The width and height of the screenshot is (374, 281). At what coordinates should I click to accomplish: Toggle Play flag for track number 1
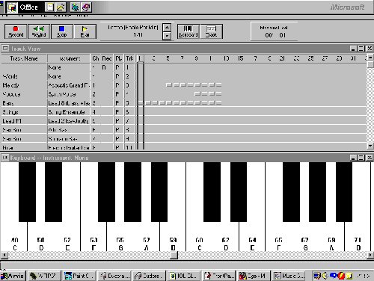click(117, 67)
